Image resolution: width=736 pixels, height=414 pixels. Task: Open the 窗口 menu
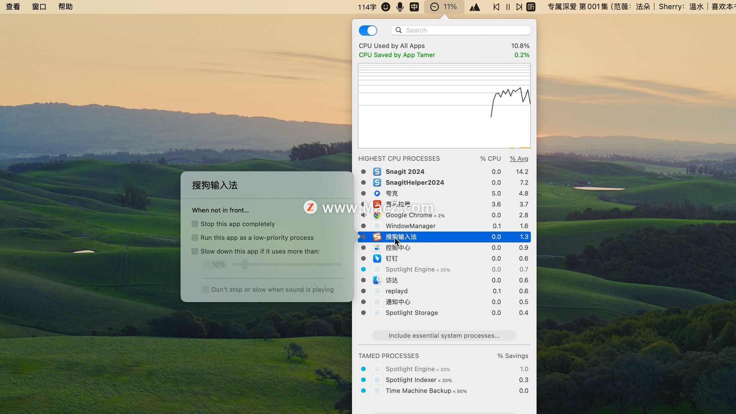click(x=39, y=7)
